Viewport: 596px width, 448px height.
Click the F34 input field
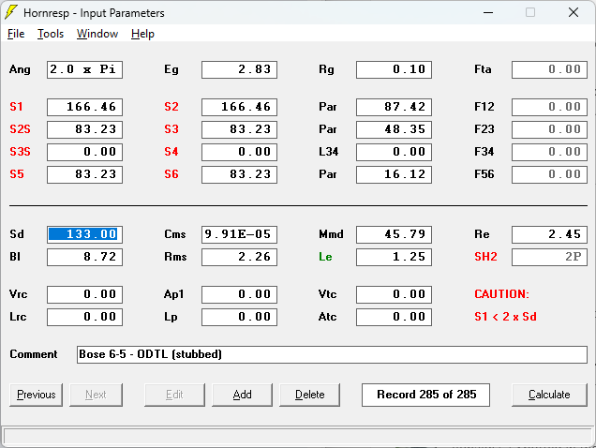tap(549, 152)
